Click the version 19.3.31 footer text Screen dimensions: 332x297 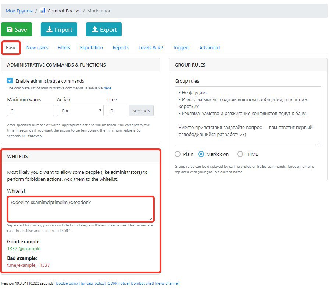click(14, 283)
